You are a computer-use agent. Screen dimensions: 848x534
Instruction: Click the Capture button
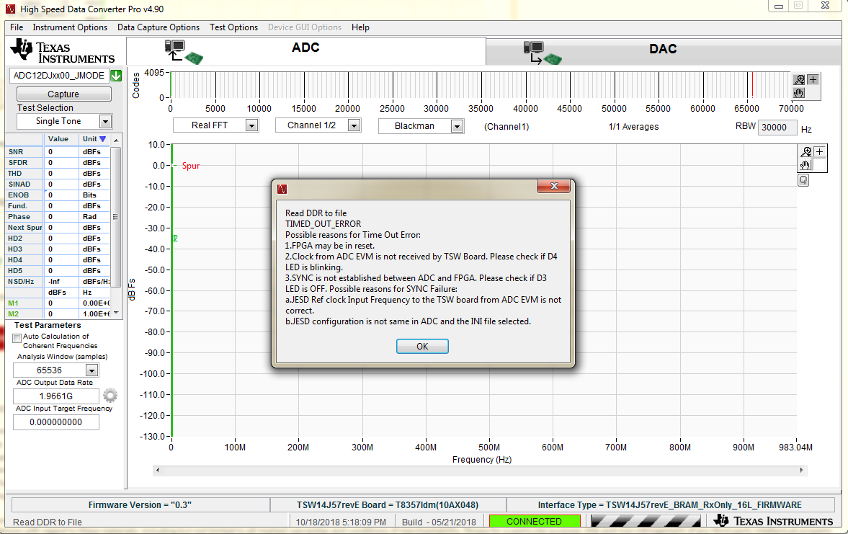pyautogui.click(x=64, y=94)
